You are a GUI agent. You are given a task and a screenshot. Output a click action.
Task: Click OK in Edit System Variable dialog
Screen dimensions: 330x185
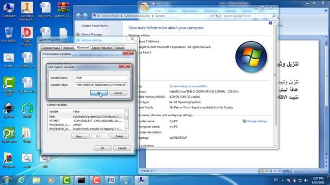point(99,93)
